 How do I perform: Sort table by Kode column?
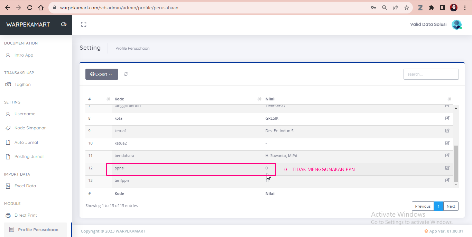coord(187,99)
